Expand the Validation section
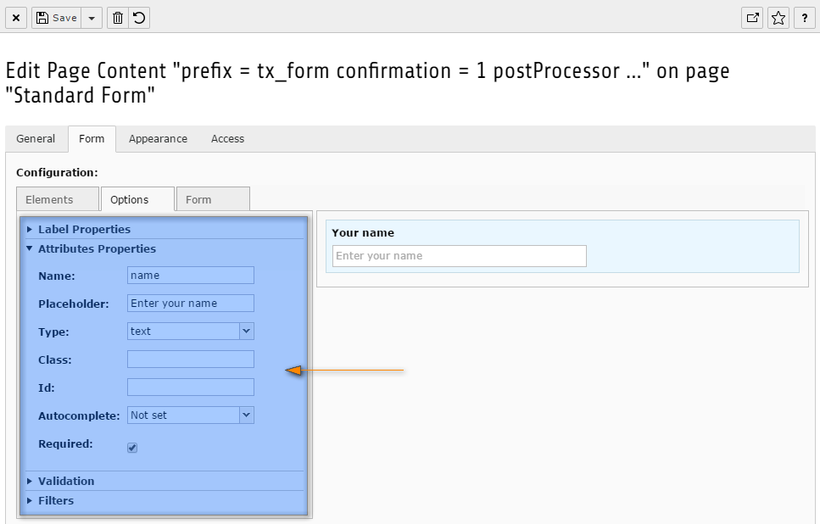The height and width of the screenshot is (524, 820). click(165, 481)
